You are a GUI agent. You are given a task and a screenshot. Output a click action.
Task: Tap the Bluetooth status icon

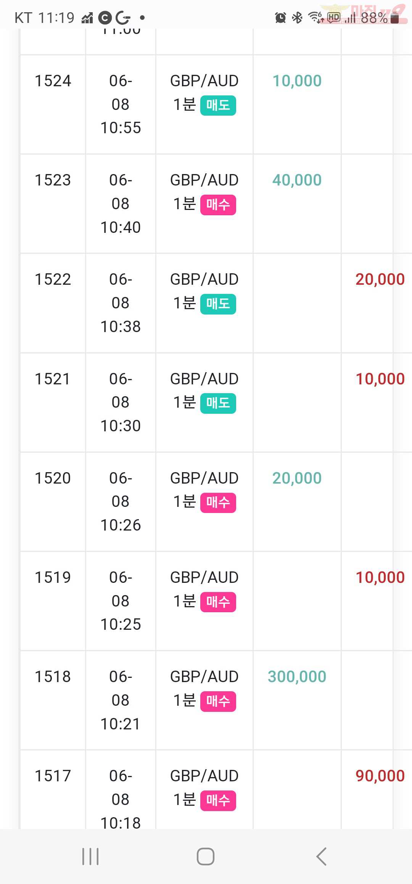pyautogui.click(x=297, y=18)
